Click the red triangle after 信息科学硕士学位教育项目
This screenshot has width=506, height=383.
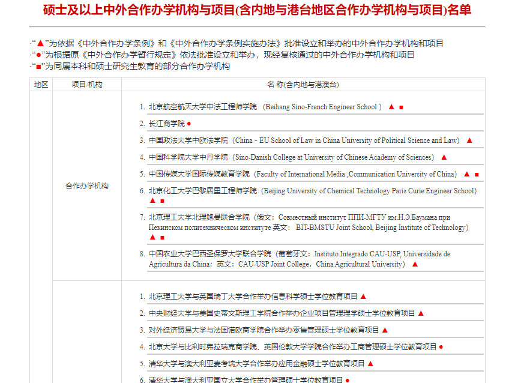pos(363,297)
